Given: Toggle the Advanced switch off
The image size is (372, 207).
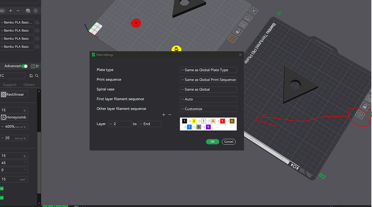Looking at the screenshot, I should point(24,66).
